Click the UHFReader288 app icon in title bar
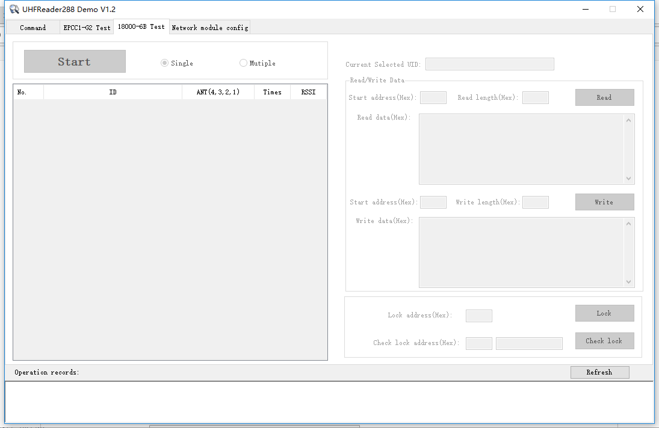This screenshot has width=659, height=428. click(x=14, y=9)
